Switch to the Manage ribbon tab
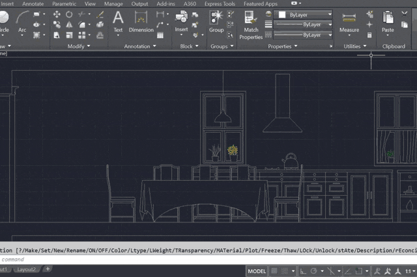The width and height of the screenshot is (417, 277). 113,4
